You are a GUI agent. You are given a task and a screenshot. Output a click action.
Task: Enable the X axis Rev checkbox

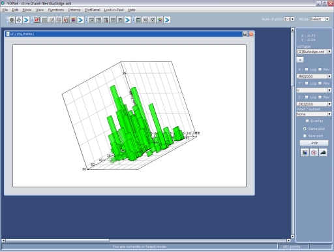click(x=320, y=69)
